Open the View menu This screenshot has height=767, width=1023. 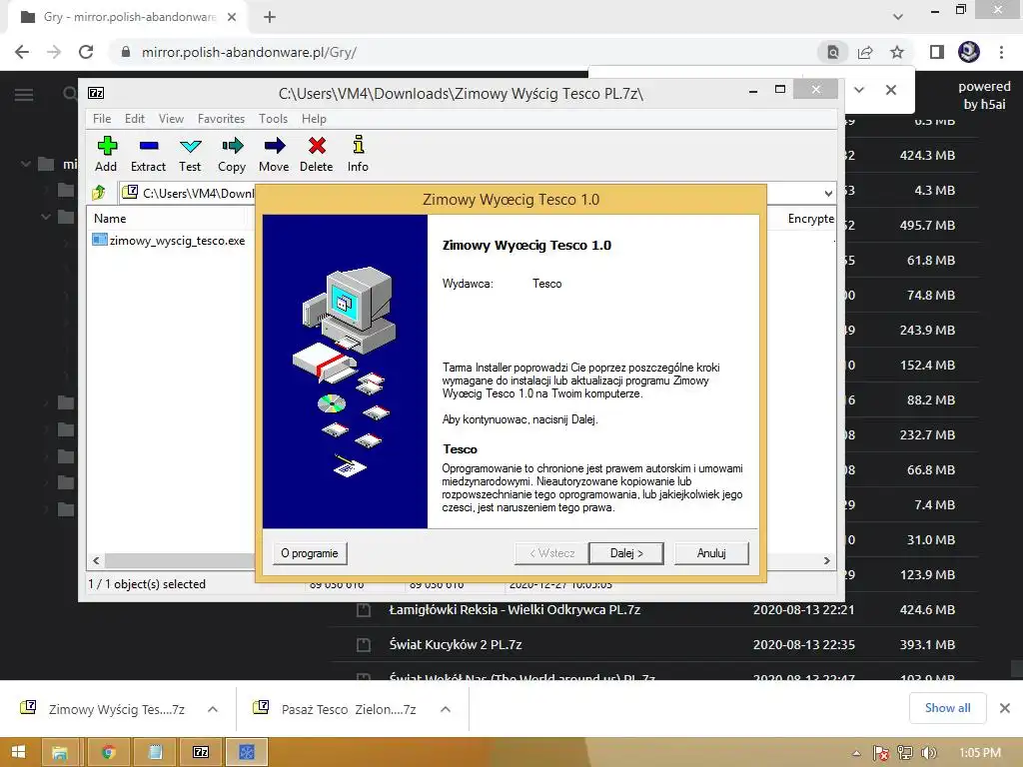coord(171,119)
